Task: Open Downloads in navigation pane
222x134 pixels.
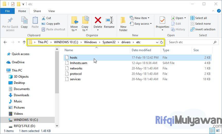Action: [x=19, y=95]
